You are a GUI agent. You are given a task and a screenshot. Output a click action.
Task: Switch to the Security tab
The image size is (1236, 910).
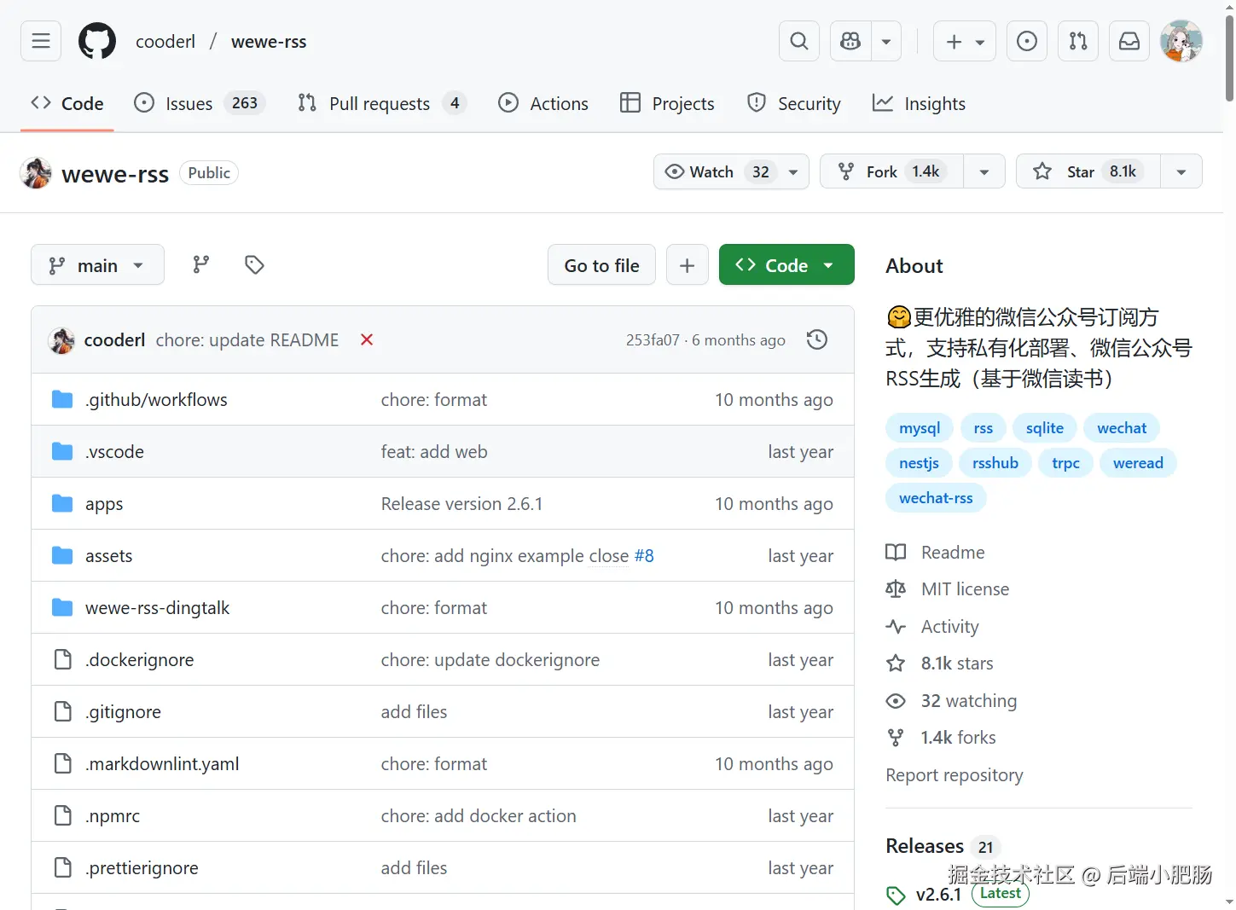click(x=794, y=103)
